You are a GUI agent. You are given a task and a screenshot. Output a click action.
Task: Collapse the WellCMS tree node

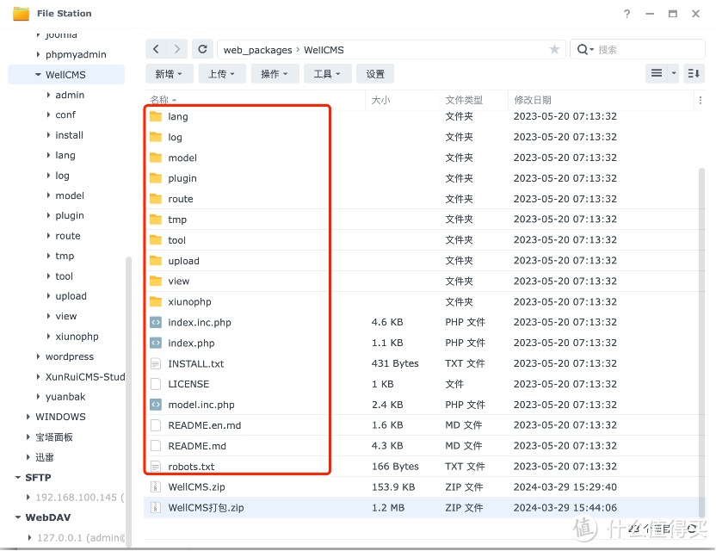click(38, 75)
